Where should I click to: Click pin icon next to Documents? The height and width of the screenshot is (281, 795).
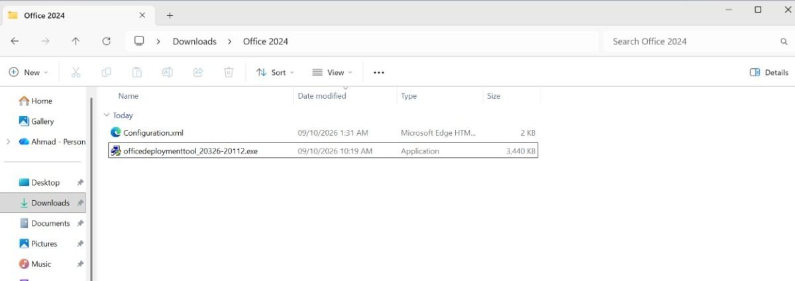point(80,223)
